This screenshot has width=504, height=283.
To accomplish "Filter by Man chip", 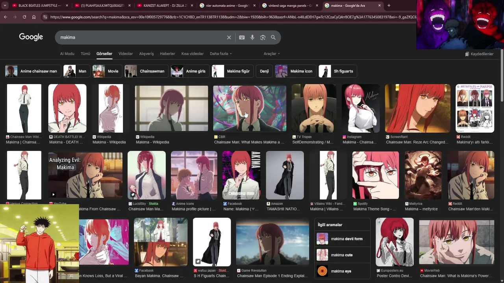I will (x=77, y=71).
